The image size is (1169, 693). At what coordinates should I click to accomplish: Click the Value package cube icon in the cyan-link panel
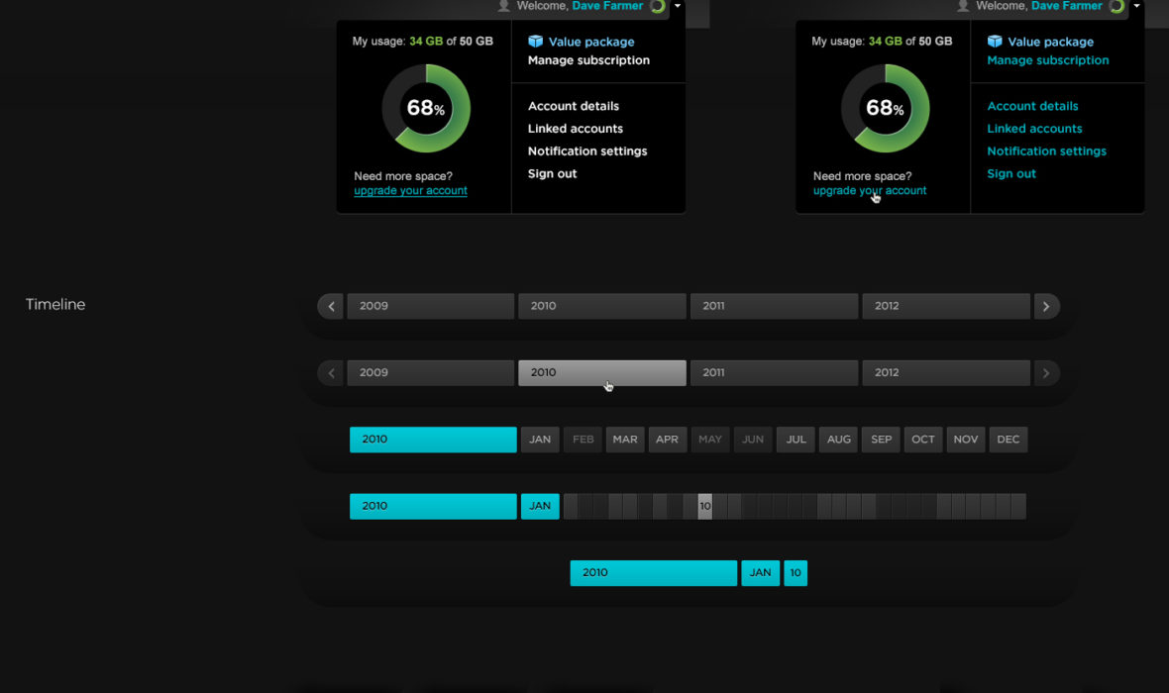click(995, 42)
